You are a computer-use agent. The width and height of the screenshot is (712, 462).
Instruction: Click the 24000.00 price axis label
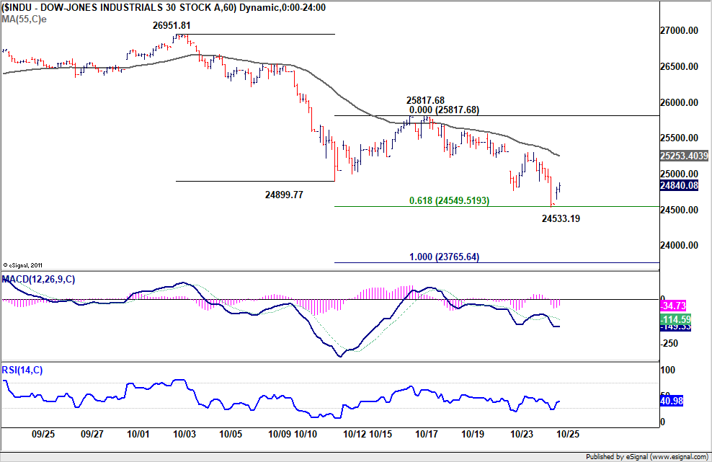(679, 245)
